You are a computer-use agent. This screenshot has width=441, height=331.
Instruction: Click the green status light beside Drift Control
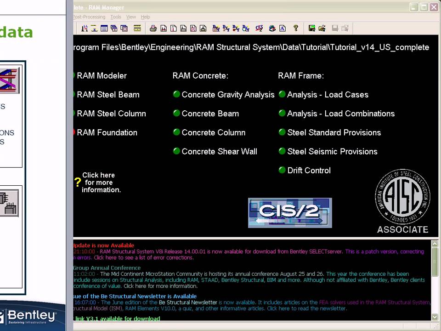click(x=282, y=170)
